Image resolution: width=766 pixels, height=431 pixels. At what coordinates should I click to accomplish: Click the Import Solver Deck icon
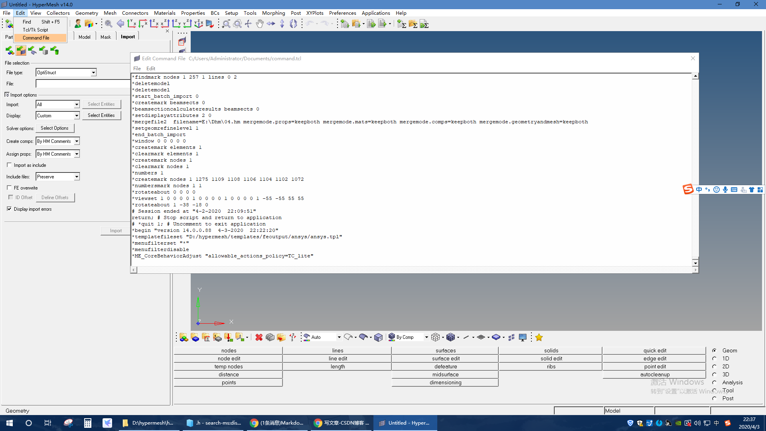tap(21, 51)
